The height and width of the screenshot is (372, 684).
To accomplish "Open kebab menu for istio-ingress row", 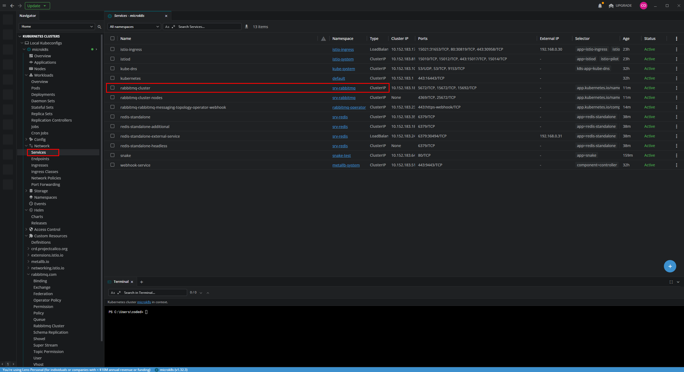I will click(x=677, y=49).
